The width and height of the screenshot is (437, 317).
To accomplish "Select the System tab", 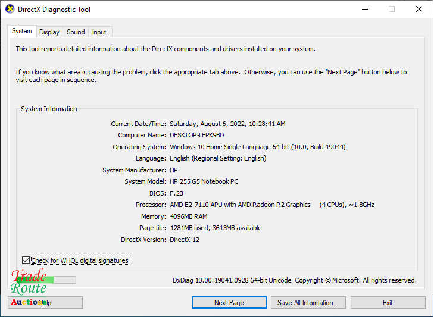I will [22, 31].
